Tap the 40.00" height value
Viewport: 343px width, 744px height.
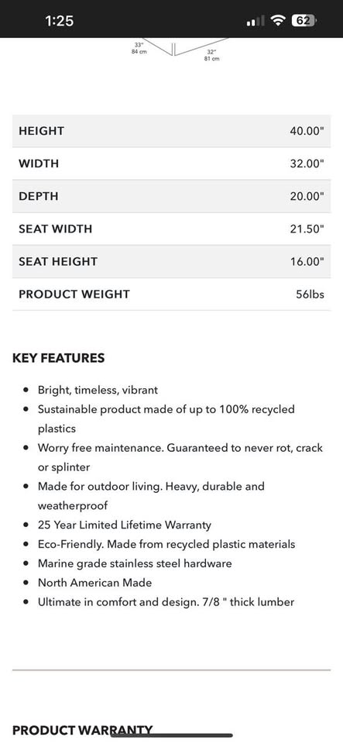point(307,131)
